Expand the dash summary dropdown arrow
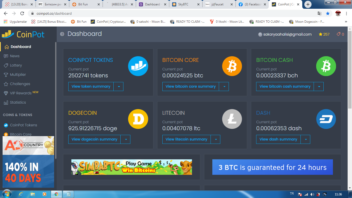The height and width of the screenshot is (198, 352). click(305, 139)
